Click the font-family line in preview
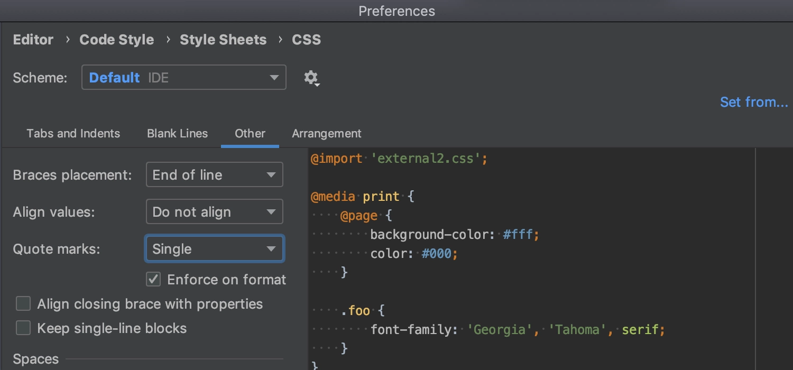Screen dimensions: 793x370 518,330
